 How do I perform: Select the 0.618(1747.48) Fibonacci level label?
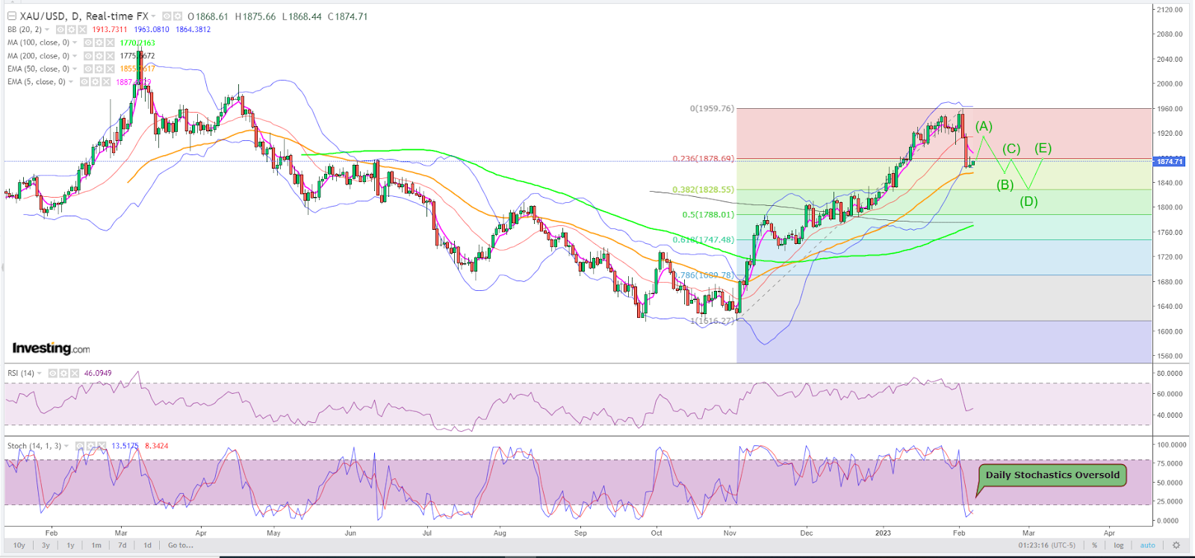coord(703,239)
